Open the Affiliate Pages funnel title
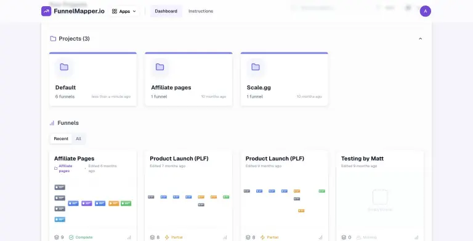The width and height of the screenshot is (473, 241). [74, 159]
